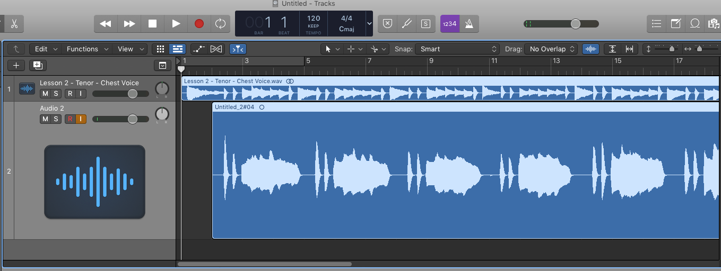
Task: Mute the Lesson 2 Tenor track
Action: (46, 94)
